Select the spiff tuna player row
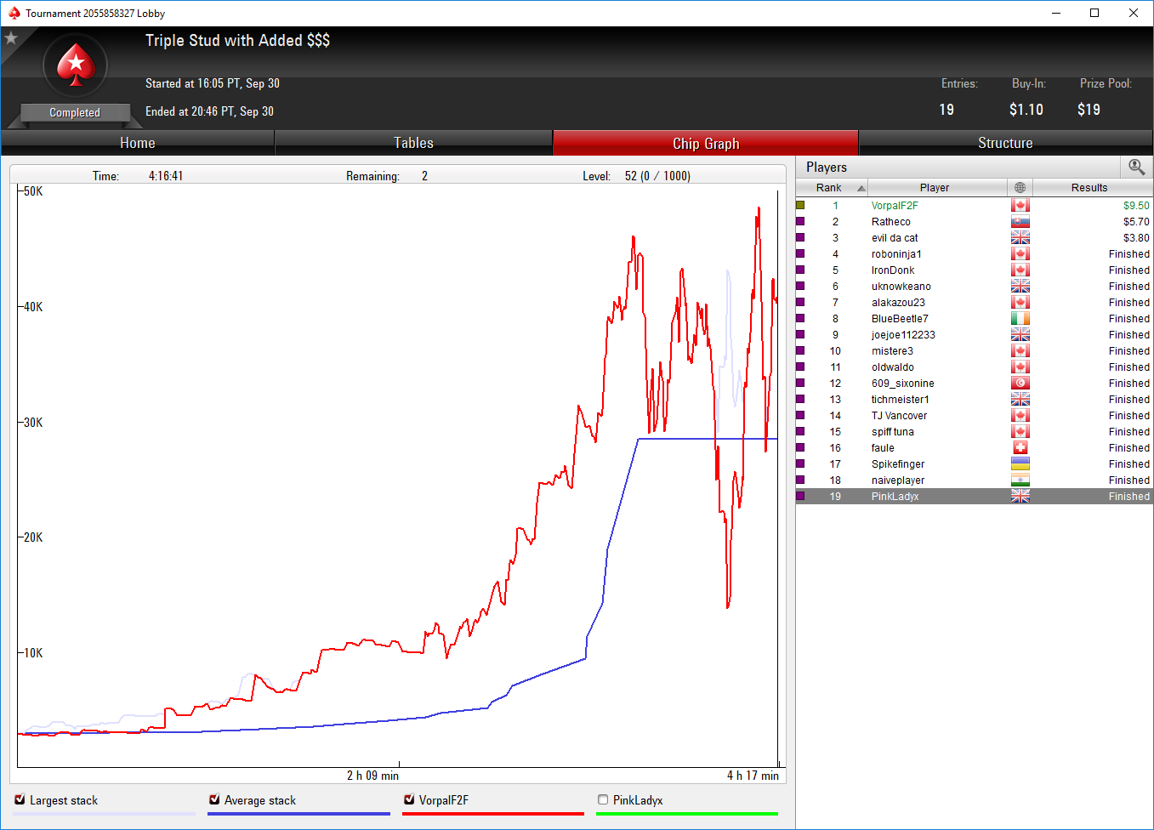 [975, 431]
